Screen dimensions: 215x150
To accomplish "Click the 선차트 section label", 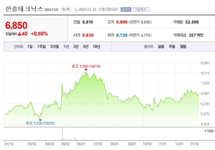I will click(18, 47).
